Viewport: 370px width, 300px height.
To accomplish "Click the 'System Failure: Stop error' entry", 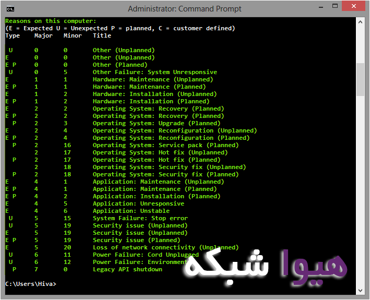I will [x=140, y=218].
